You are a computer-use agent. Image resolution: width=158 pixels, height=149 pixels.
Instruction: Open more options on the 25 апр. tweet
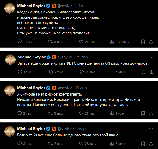(x=151, y=57)
